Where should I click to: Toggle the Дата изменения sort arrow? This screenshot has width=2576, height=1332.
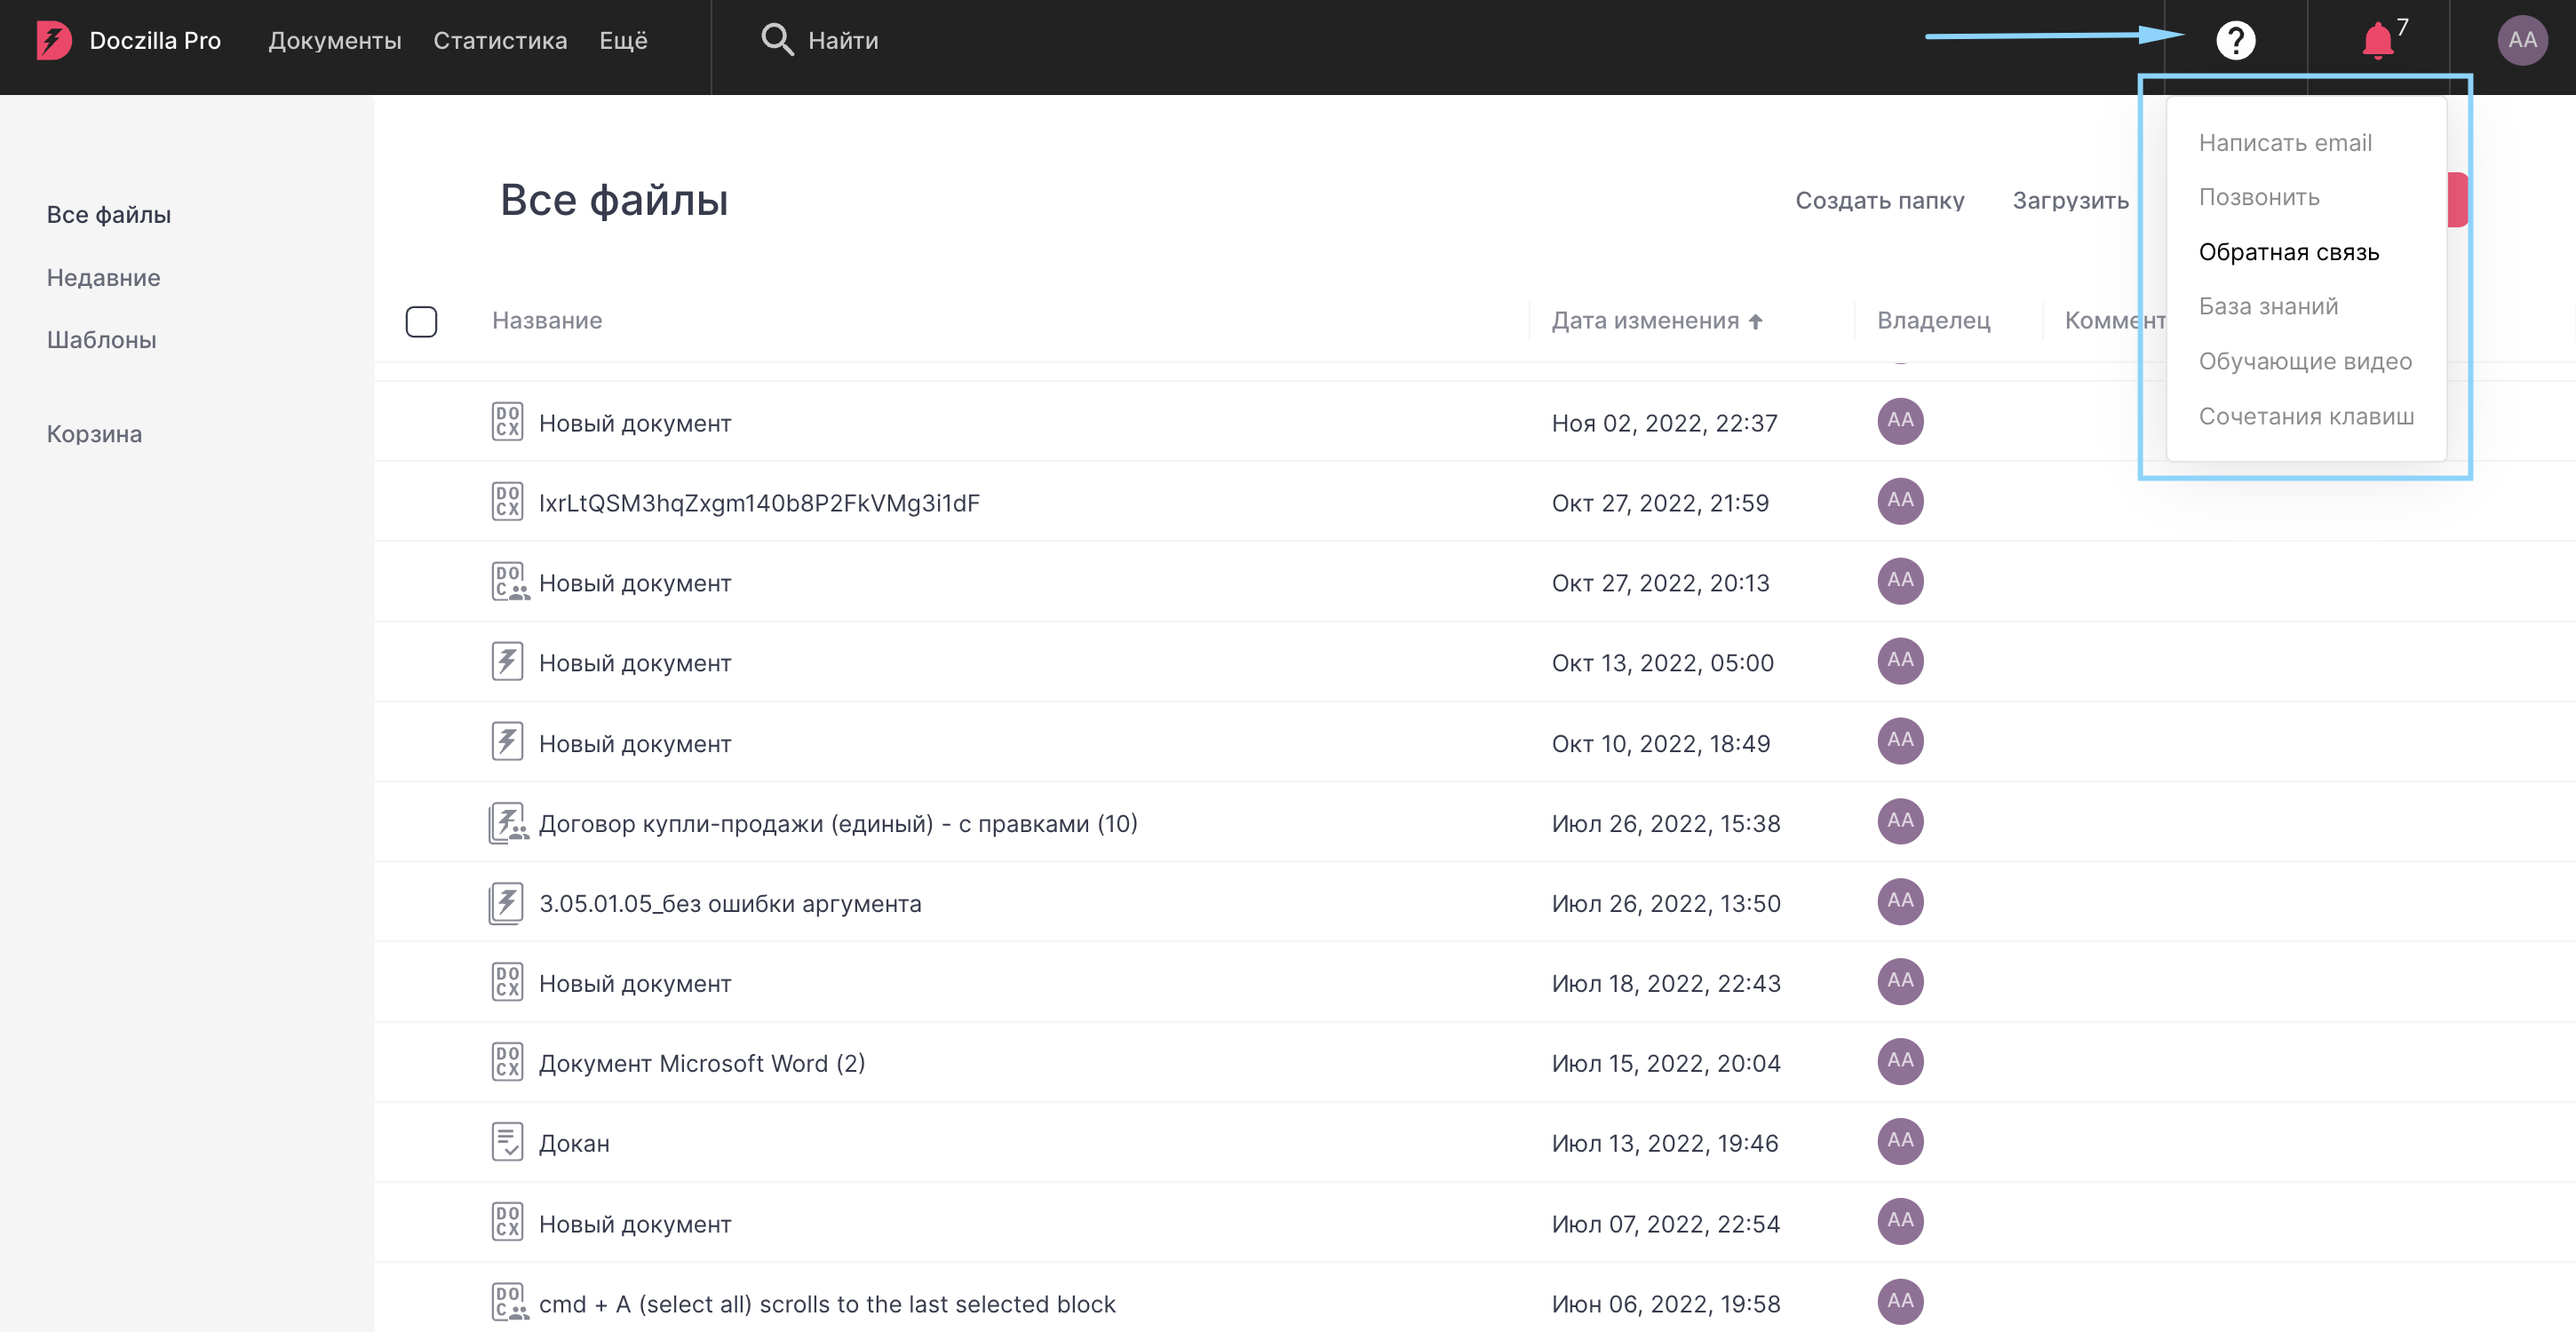pyautogui.click(x=1755, y=321)
